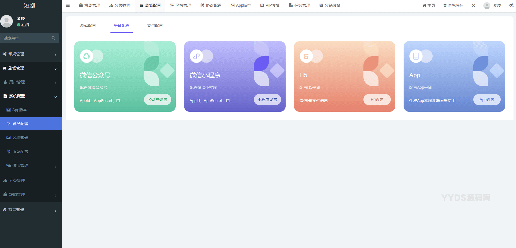516x248 pixels.
Task: Click the 微信公众号 card icon
Action: click(86, 56)
